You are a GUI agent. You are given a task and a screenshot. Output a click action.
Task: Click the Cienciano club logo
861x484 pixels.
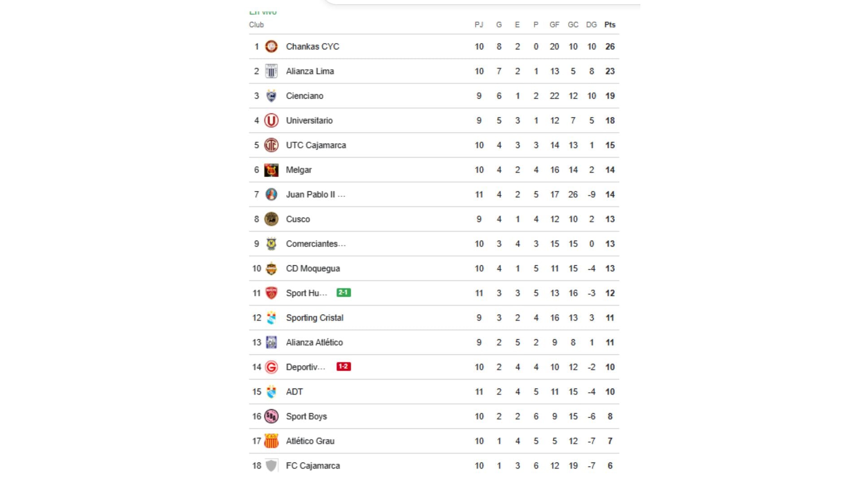271,95
